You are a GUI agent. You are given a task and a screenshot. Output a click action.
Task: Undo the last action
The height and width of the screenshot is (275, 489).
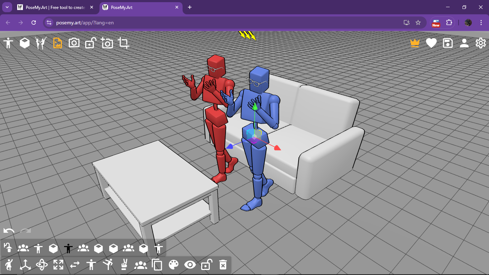pyautogui.click(x=9, y=231)
